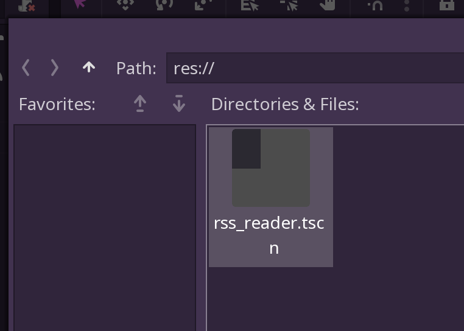Screen dimensions: 464x331
Task: Lock selected node padlock icon
Action: 446,4
